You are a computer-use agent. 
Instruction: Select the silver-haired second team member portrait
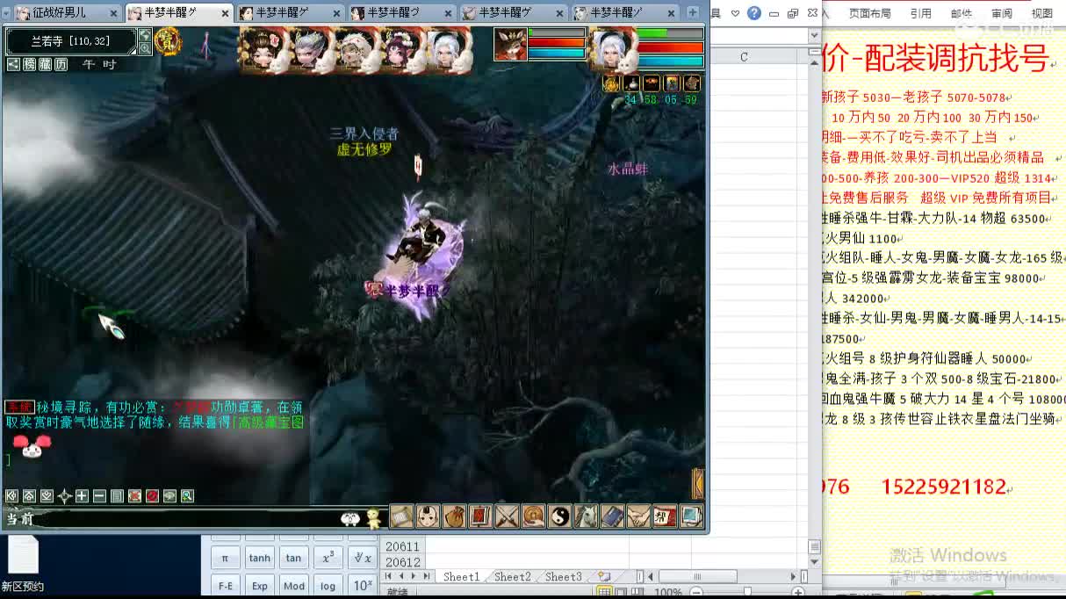pos(310,50)
